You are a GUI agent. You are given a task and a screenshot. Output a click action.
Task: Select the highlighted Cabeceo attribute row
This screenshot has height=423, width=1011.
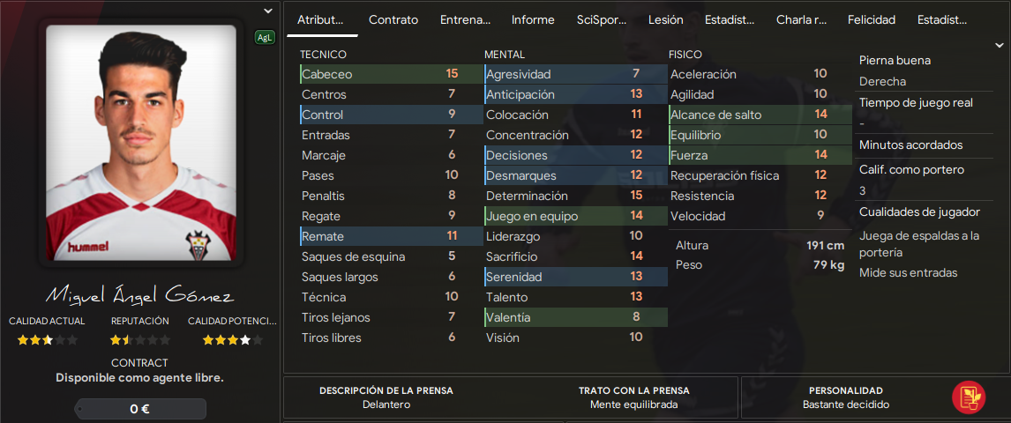click(x=392, y=74)
